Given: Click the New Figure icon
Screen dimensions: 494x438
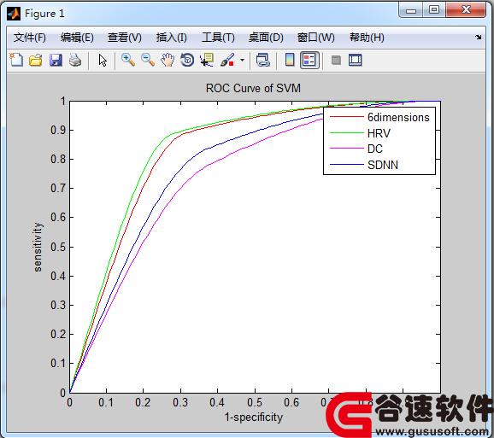Looking at the screenshot, I should click(16, 60).
